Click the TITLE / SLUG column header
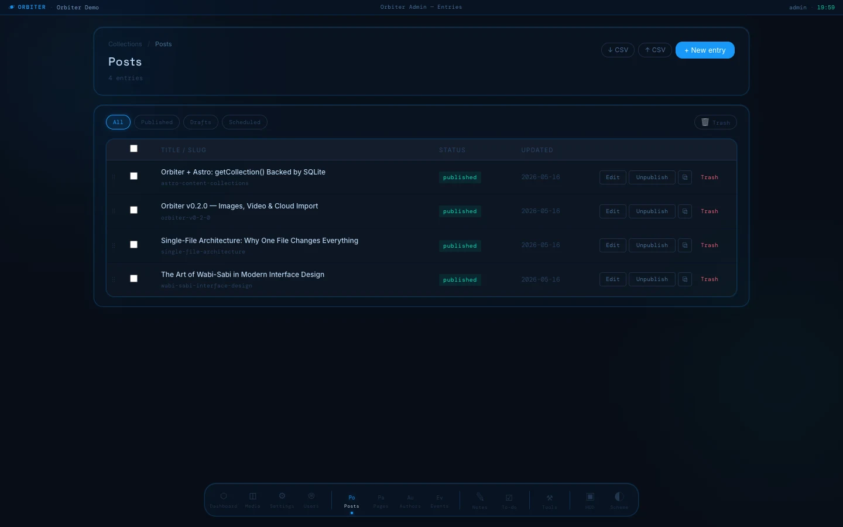 (x=184, y=150)
